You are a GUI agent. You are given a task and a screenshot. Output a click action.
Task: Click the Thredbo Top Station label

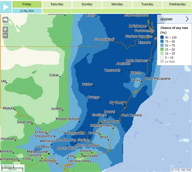click(73, 140)
